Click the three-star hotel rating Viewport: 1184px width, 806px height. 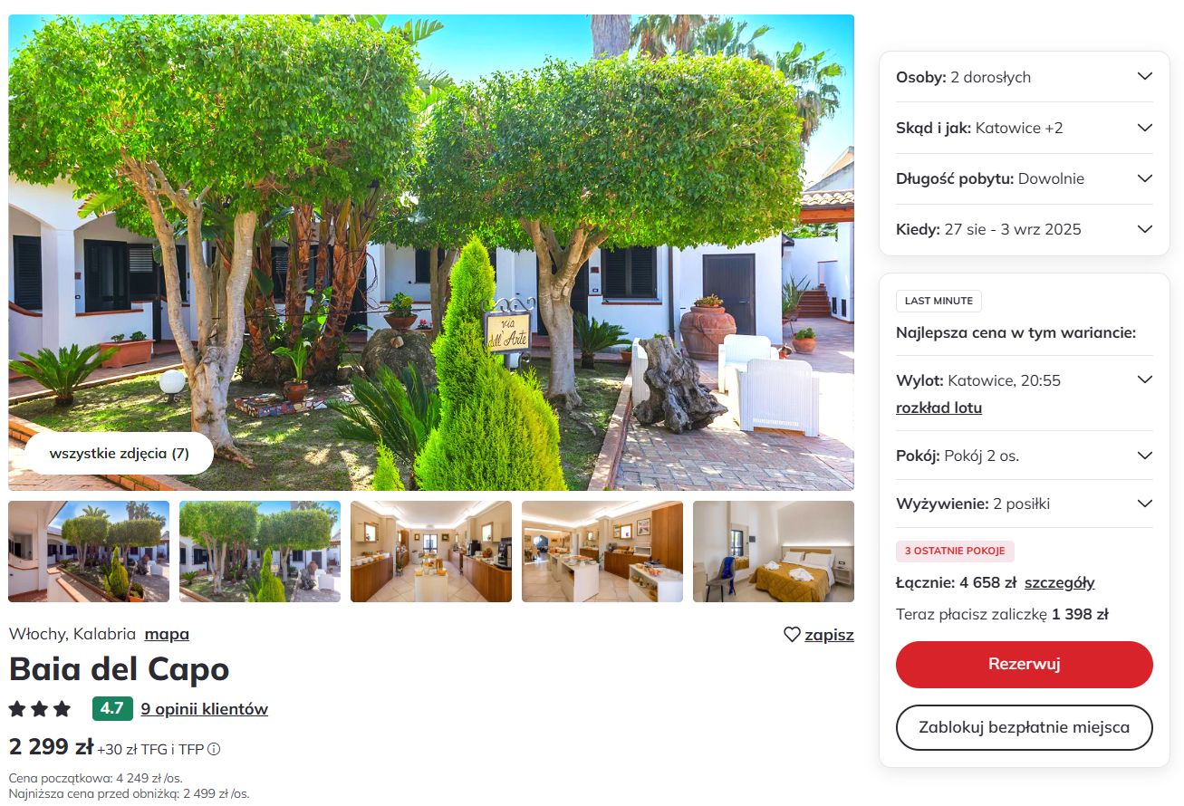[40, 708]
